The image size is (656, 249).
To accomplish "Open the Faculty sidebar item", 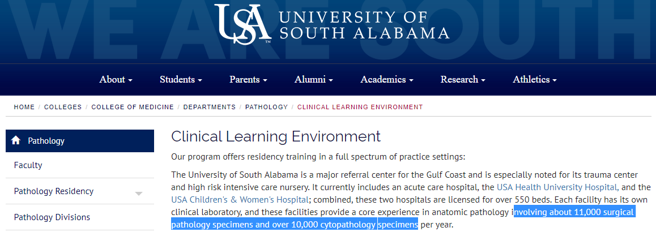I will (x=28, y=165).
